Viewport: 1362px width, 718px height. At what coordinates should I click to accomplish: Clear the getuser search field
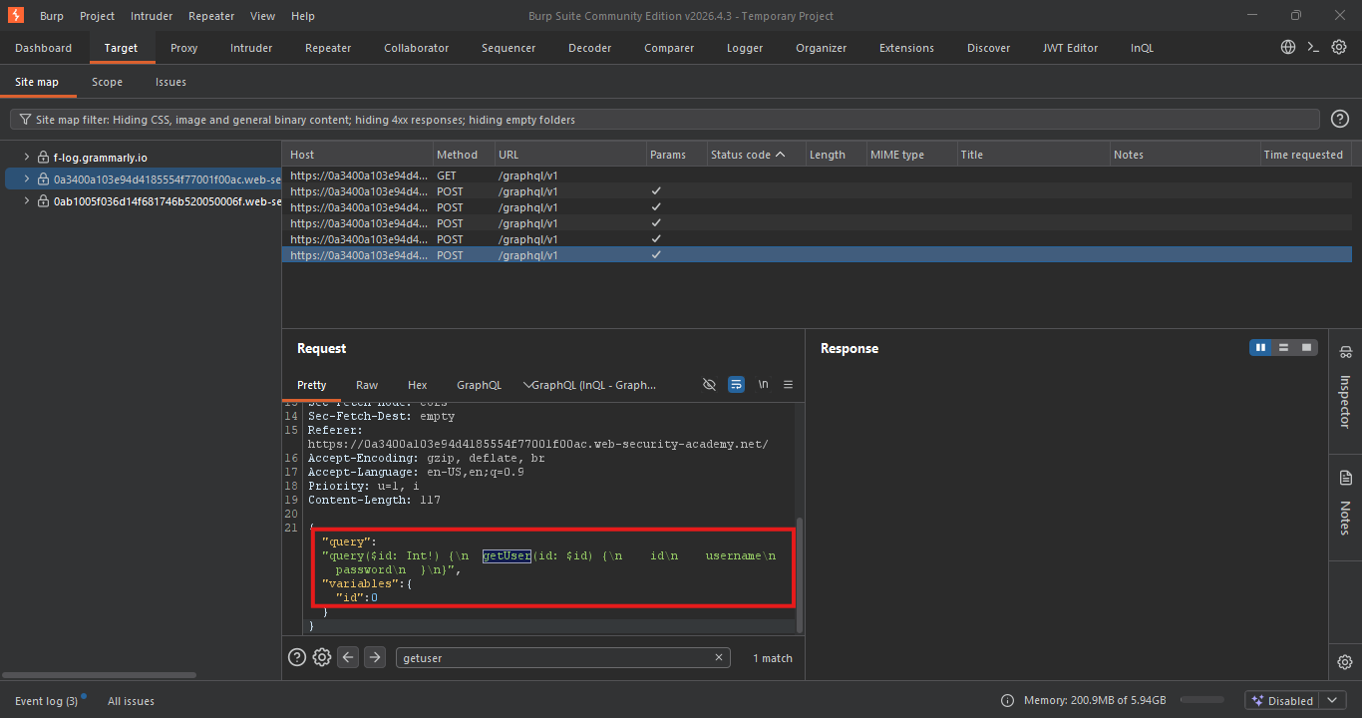pyautogui.click(x=718, y=657)
